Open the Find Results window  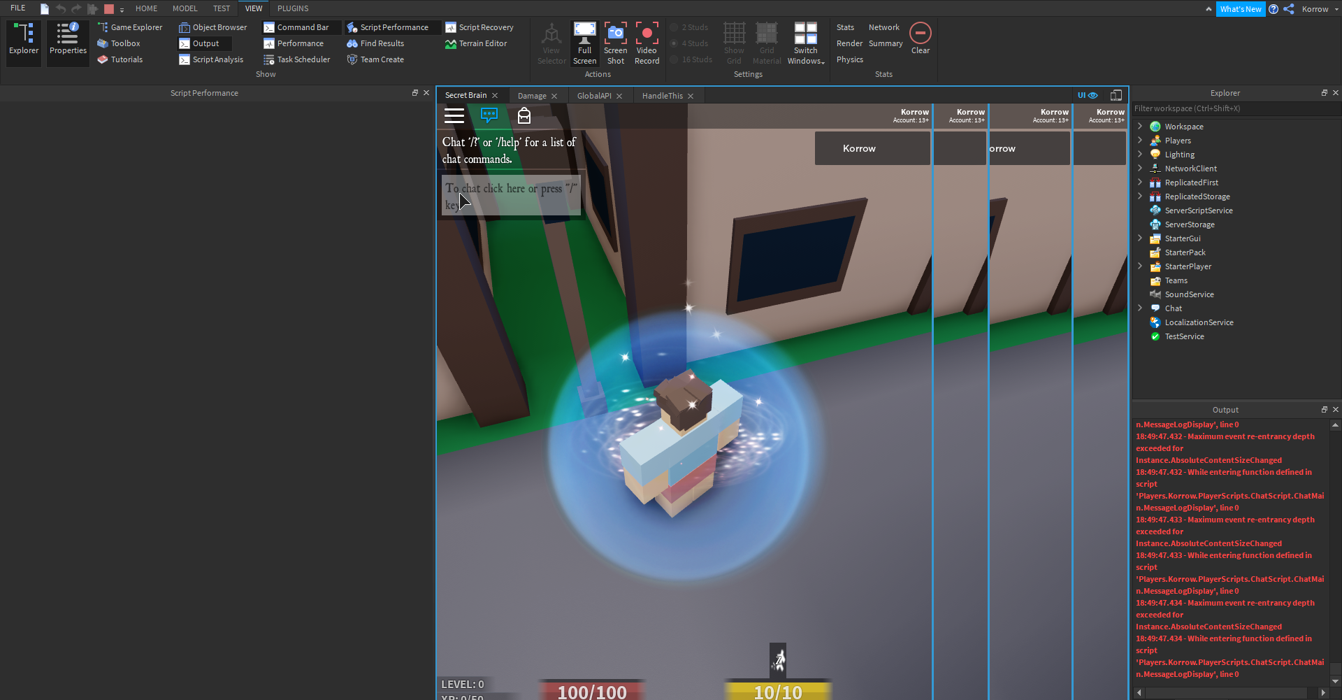(375, 43)
